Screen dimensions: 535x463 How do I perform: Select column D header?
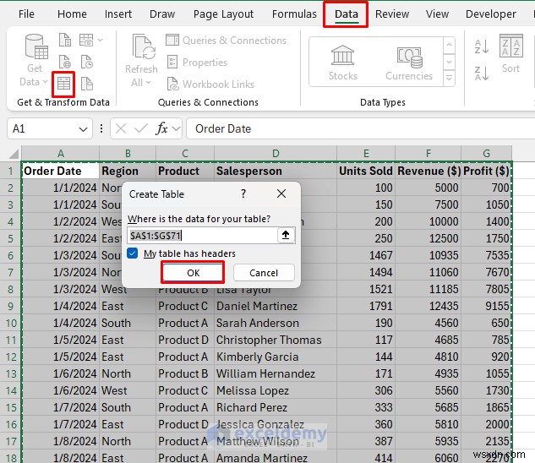click(x=276, y=154)
